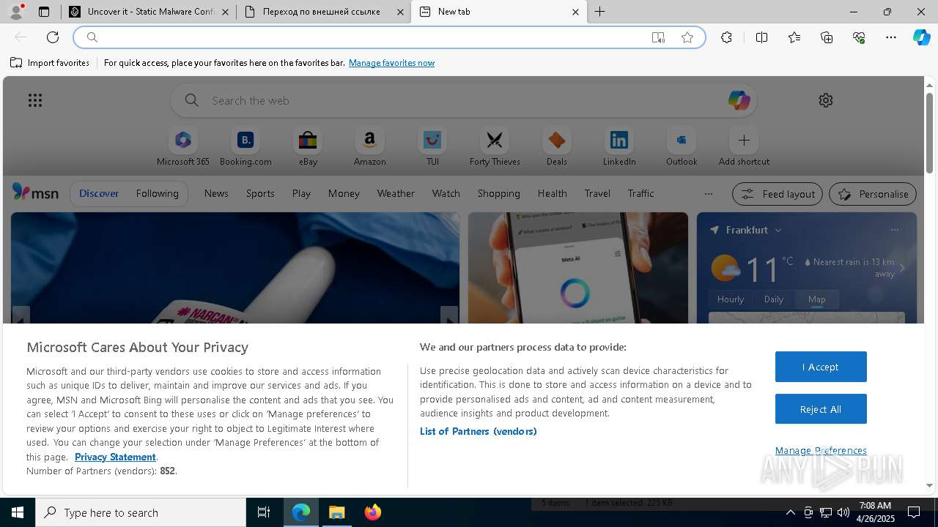The height and width of the screenshot is (527, 938).
Task: Click the Add shortcut plus tile
Action: (x=744, y=147)
